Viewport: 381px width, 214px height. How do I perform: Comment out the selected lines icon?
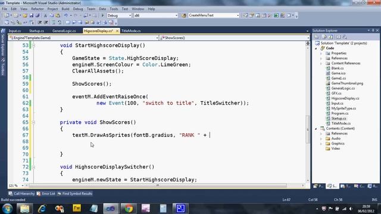[x=54, y=23]
